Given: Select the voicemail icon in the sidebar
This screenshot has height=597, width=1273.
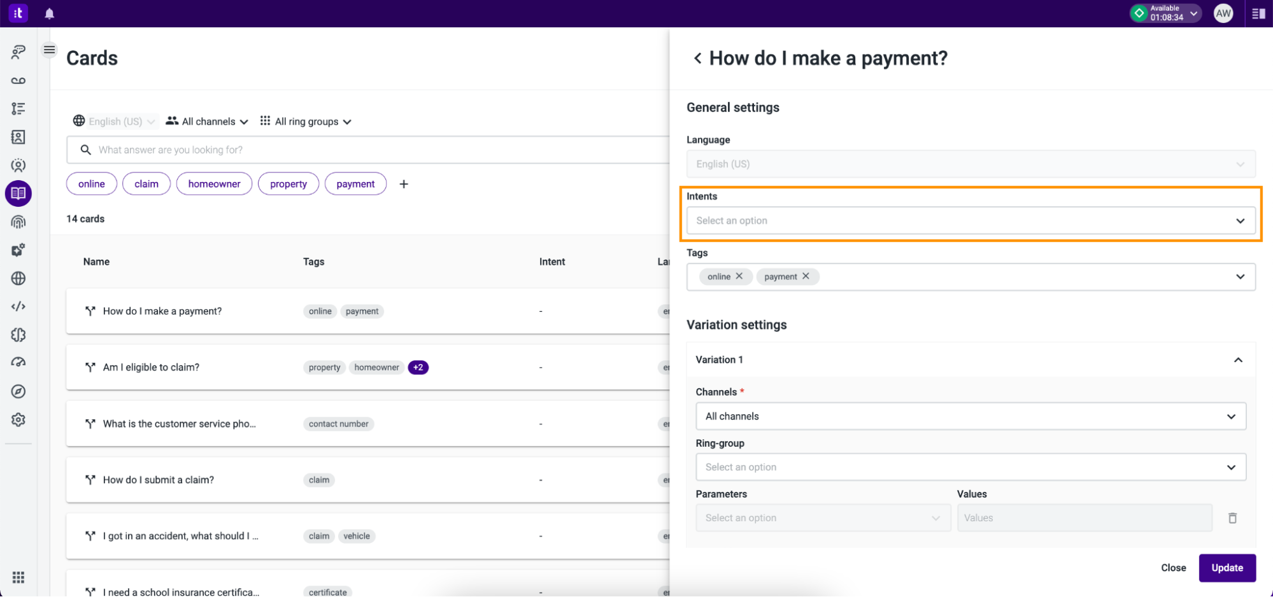Looking at the screenshot, I should [18, 80].
